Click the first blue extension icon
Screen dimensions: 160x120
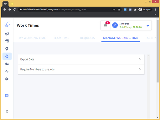click(125, 10)
